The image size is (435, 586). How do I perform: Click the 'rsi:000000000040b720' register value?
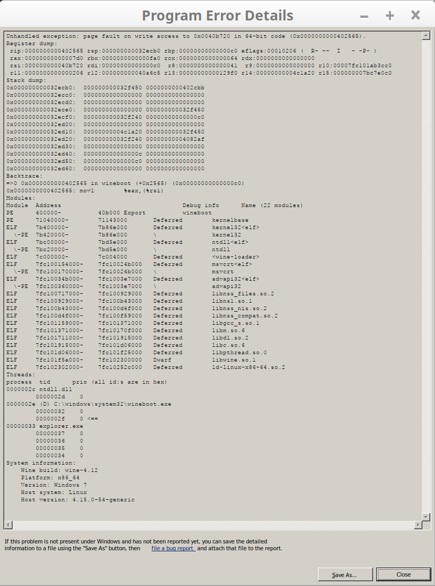(47, 65)
